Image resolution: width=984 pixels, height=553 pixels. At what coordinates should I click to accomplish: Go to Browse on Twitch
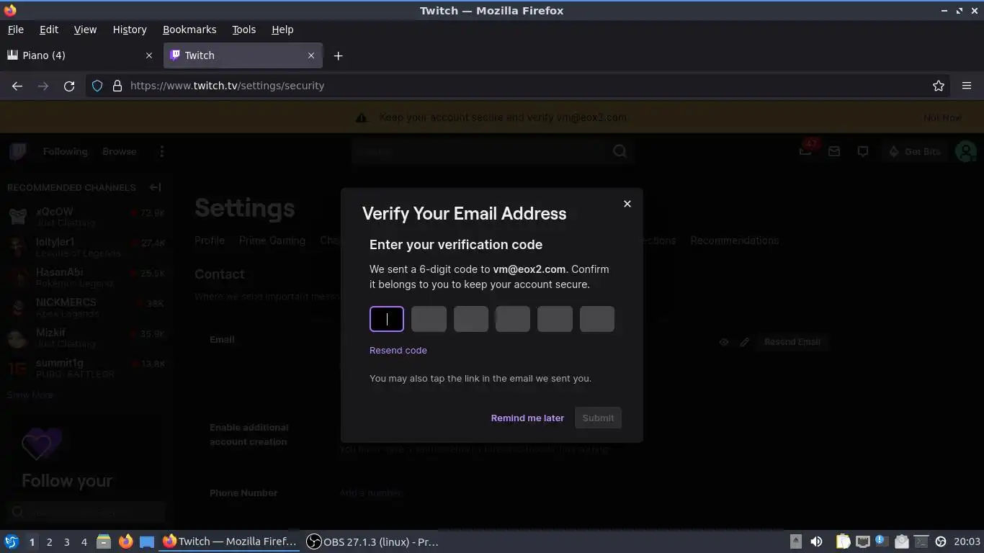click(x=119, y=151)
